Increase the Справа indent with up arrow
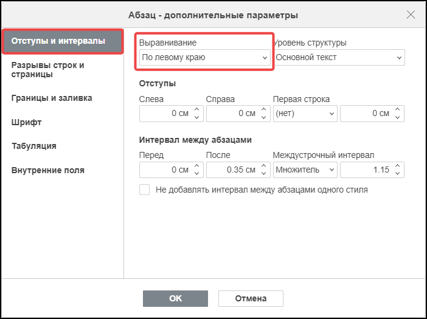 click(x=263, y=109)
